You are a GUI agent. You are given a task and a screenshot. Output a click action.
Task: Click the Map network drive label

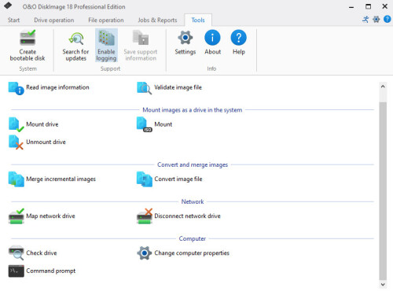coord(50,216)
